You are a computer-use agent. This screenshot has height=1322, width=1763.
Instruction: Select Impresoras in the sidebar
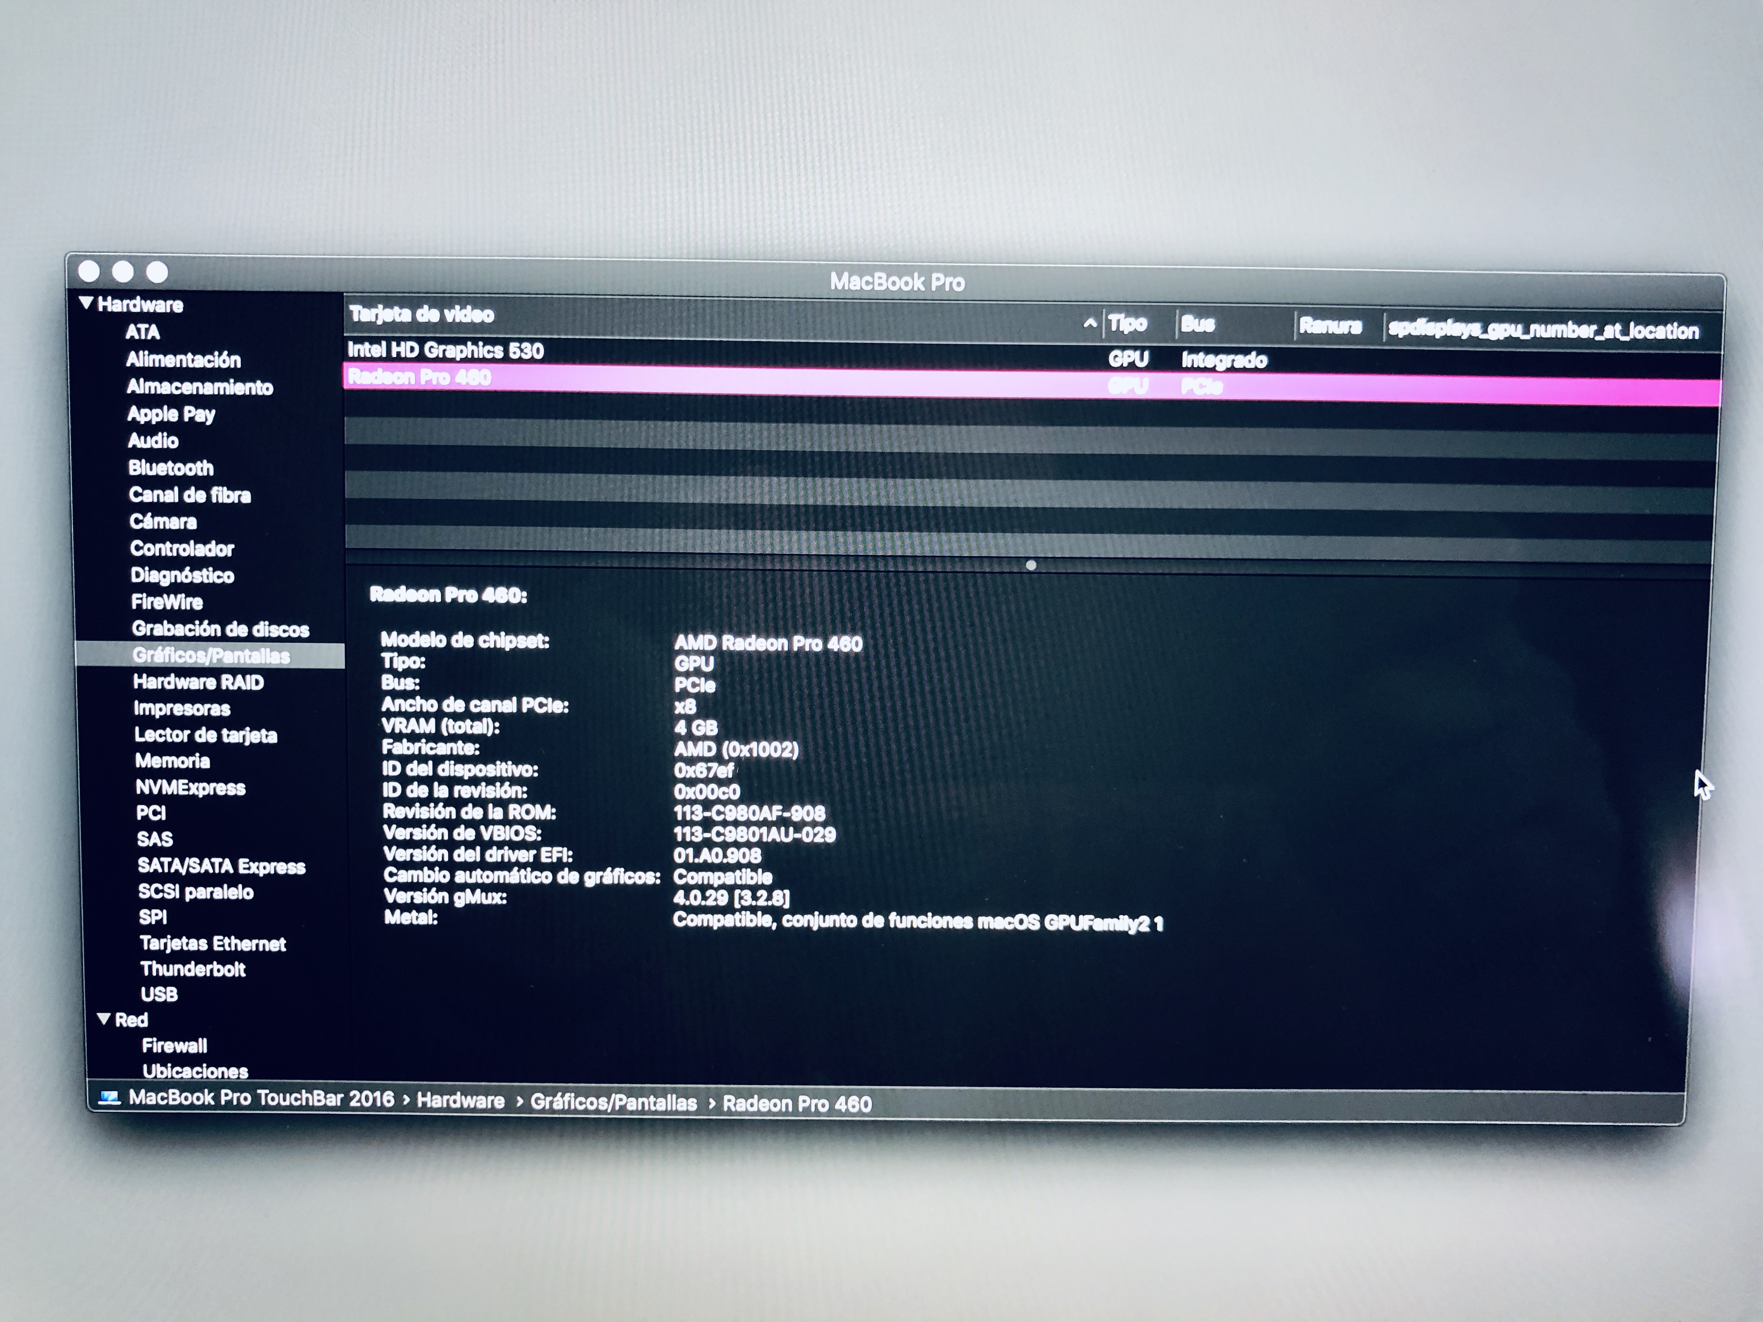click(182, 708)
